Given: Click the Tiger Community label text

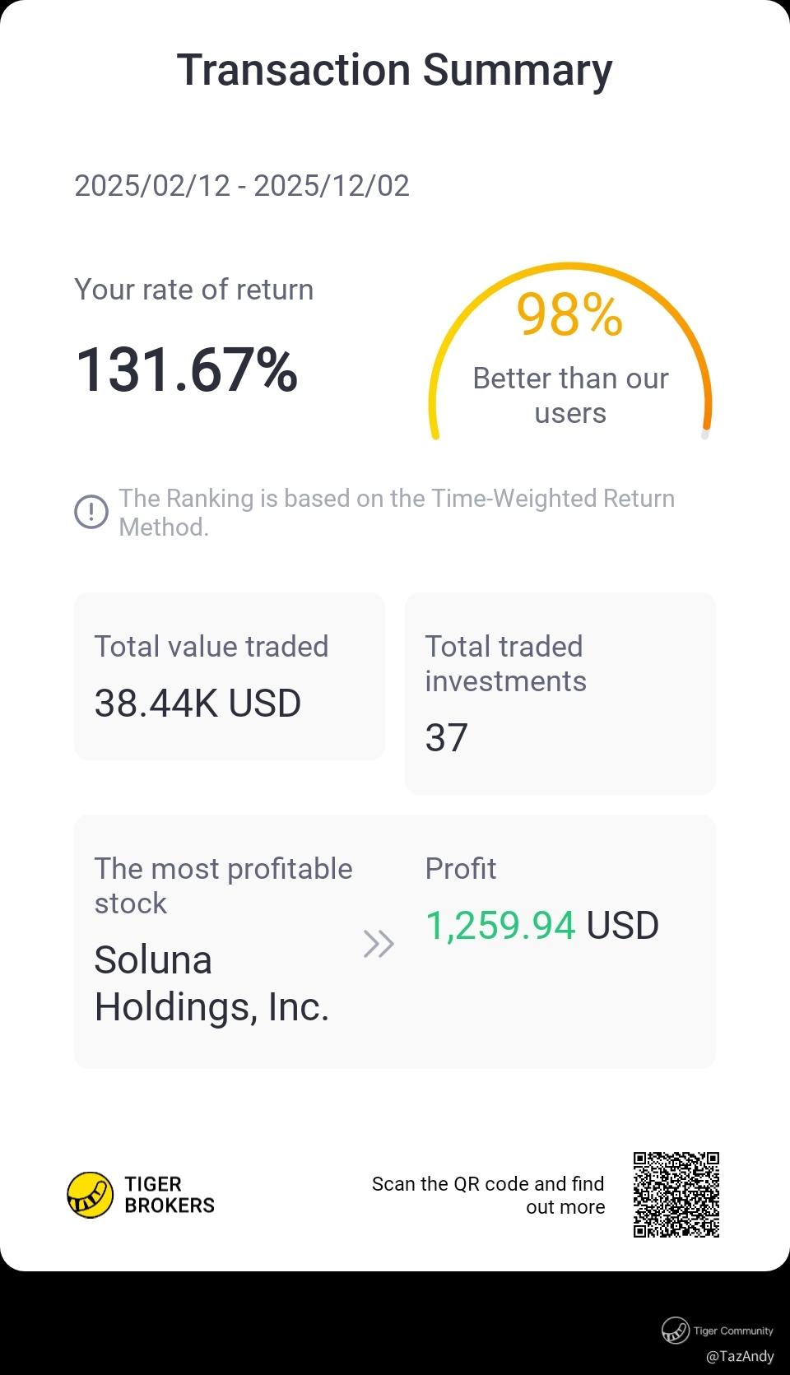Looking at the screenshot, I should 733,1331.
